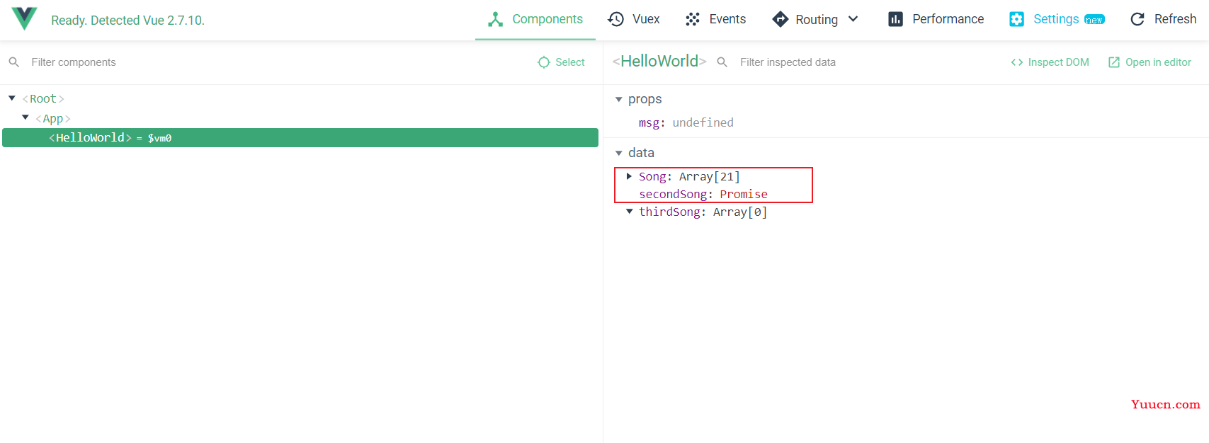Click Inspect DOM
The width and height of the screenshot is (1209, 443).
[1050, 62]
